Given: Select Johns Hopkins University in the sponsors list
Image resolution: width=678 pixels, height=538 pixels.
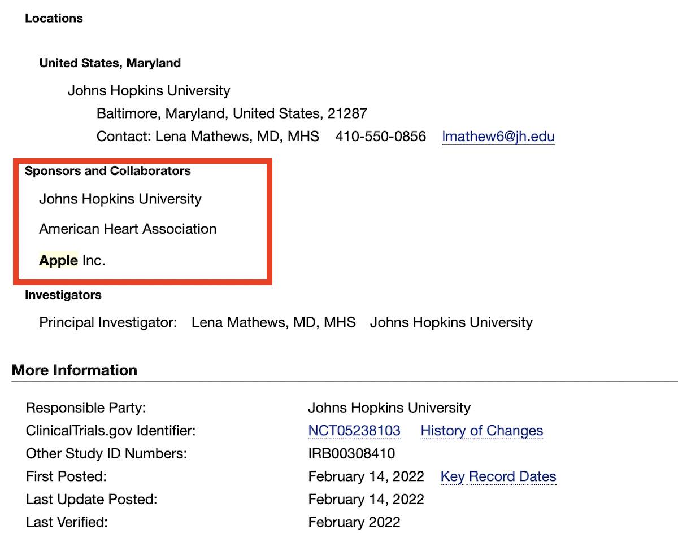Looking at the screenshot, I should tap(120, 199).
